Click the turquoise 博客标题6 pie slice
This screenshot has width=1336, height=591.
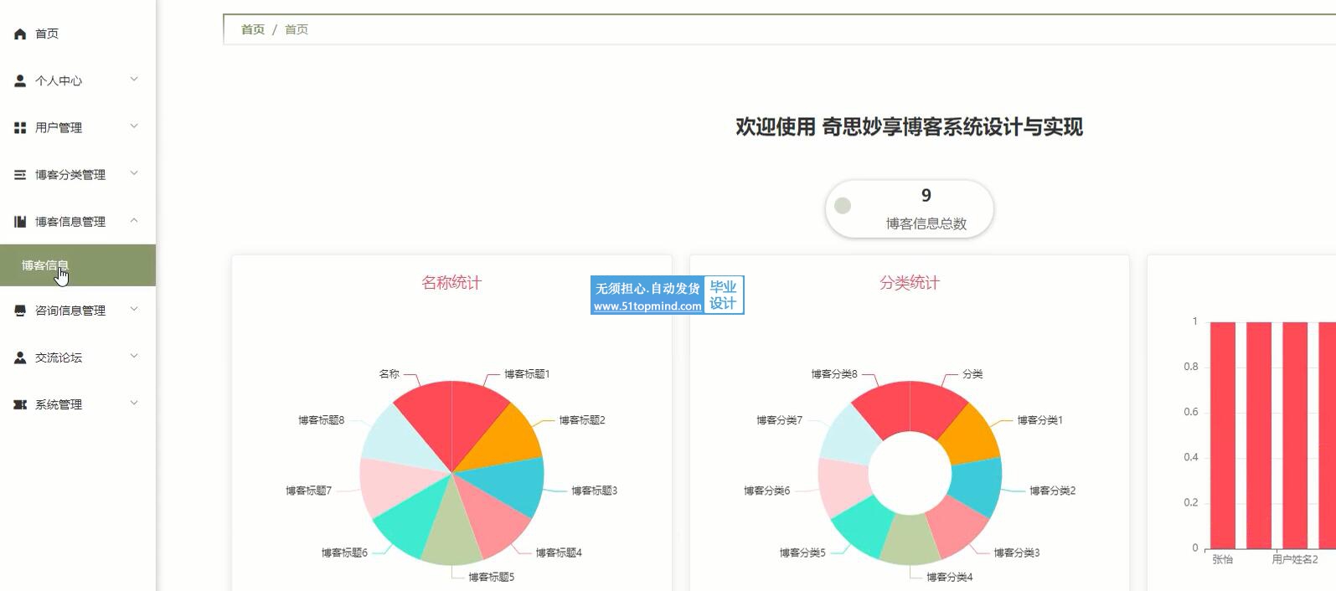click(x=413, y=519)
